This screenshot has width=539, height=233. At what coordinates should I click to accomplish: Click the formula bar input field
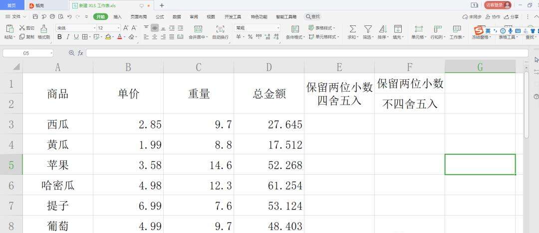307,53
